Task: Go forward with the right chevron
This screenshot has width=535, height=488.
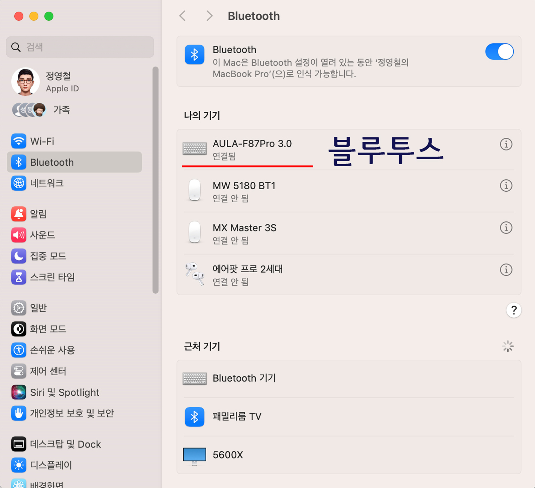Action: click(209, 16)
